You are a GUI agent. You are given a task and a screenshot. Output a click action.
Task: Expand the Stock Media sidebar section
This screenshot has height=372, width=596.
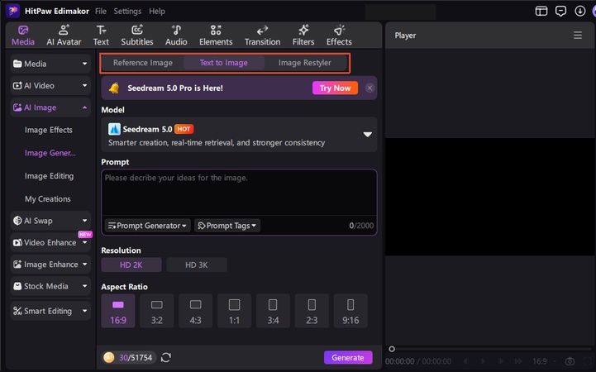(x=50, y=286)
